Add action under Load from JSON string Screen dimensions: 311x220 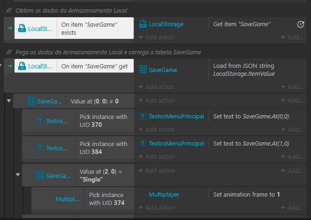tap(157, 87)
